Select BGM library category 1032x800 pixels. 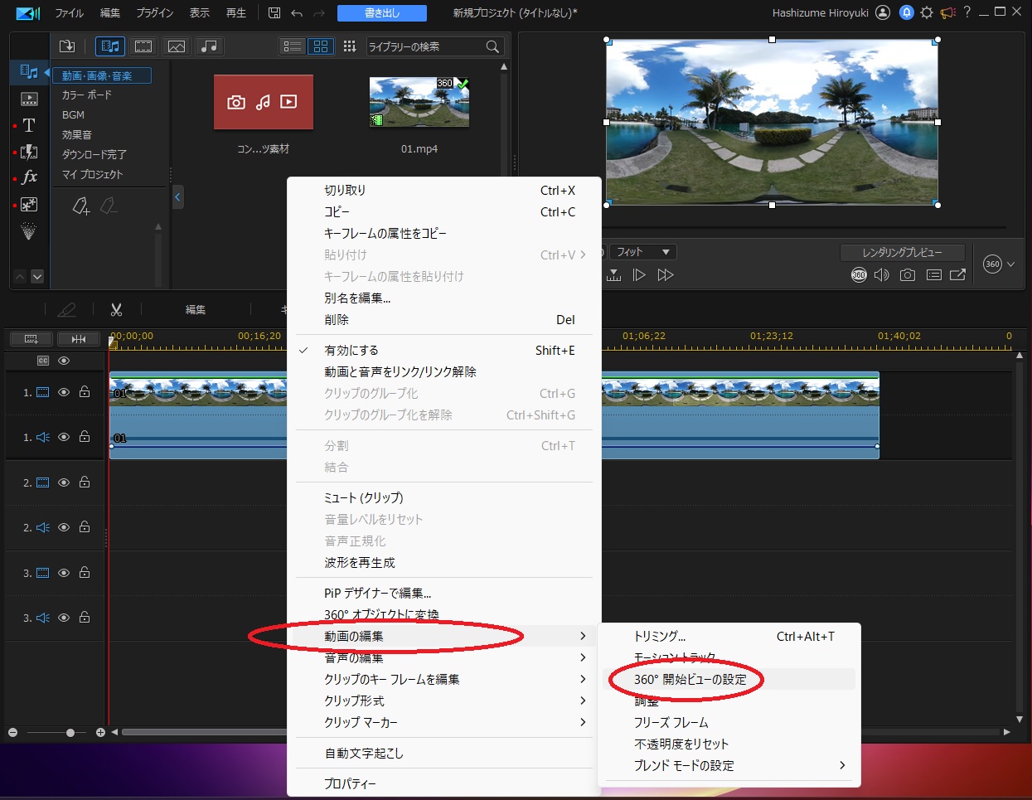pyautogui.click(x=73, y=115)
